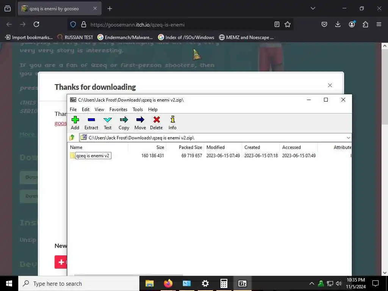Image resolution: width=388 pixels, height=291 pixels.
Task: Click the created date 2023-06-15 07:18
Action: (261, 156)
